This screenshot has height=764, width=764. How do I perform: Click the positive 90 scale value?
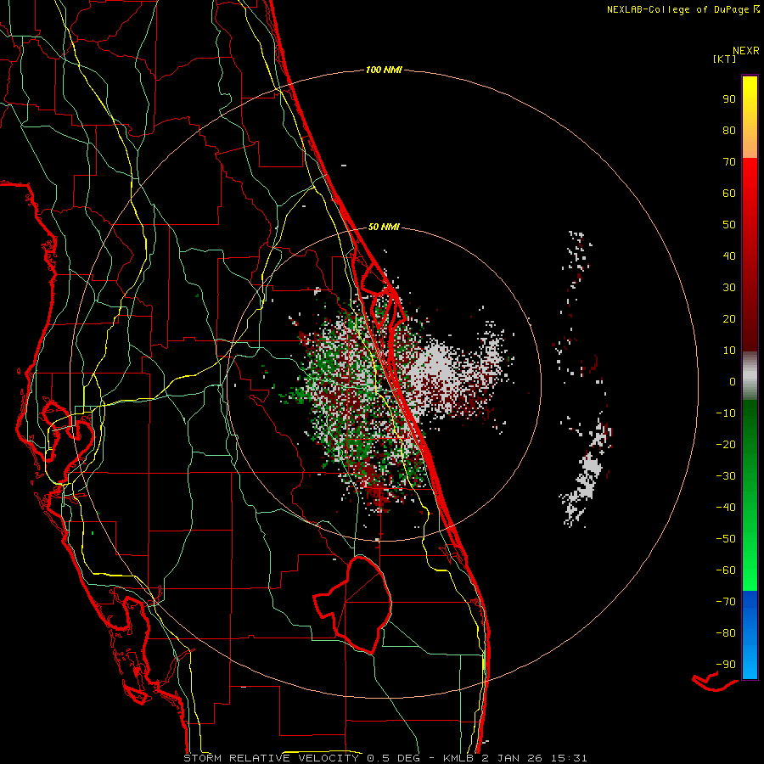click(729, 99)
